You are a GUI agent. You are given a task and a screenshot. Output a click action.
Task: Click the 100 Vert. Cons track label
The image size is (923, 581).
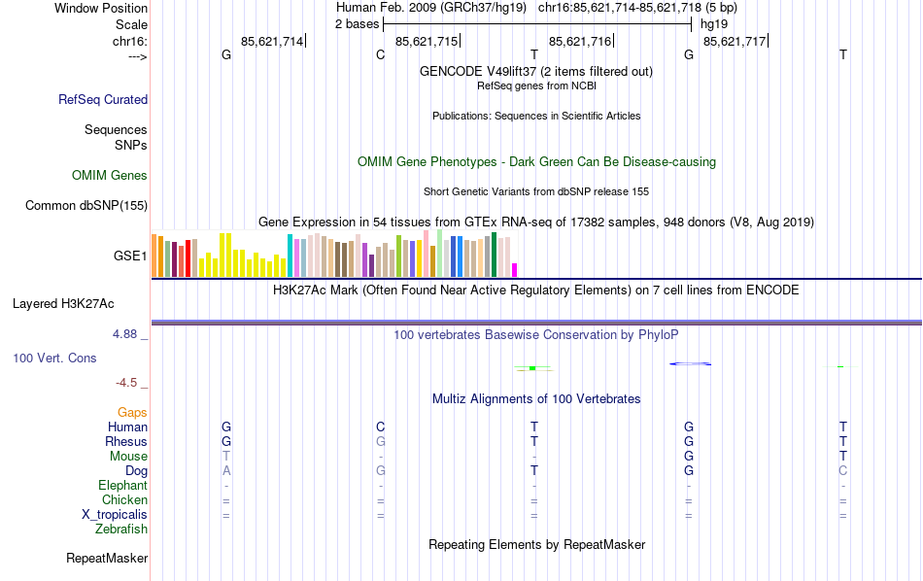click(x=54, y=358)
